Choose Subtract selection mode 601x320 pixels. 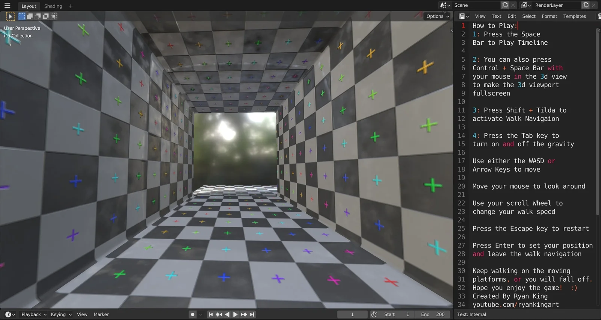point(38,16)
